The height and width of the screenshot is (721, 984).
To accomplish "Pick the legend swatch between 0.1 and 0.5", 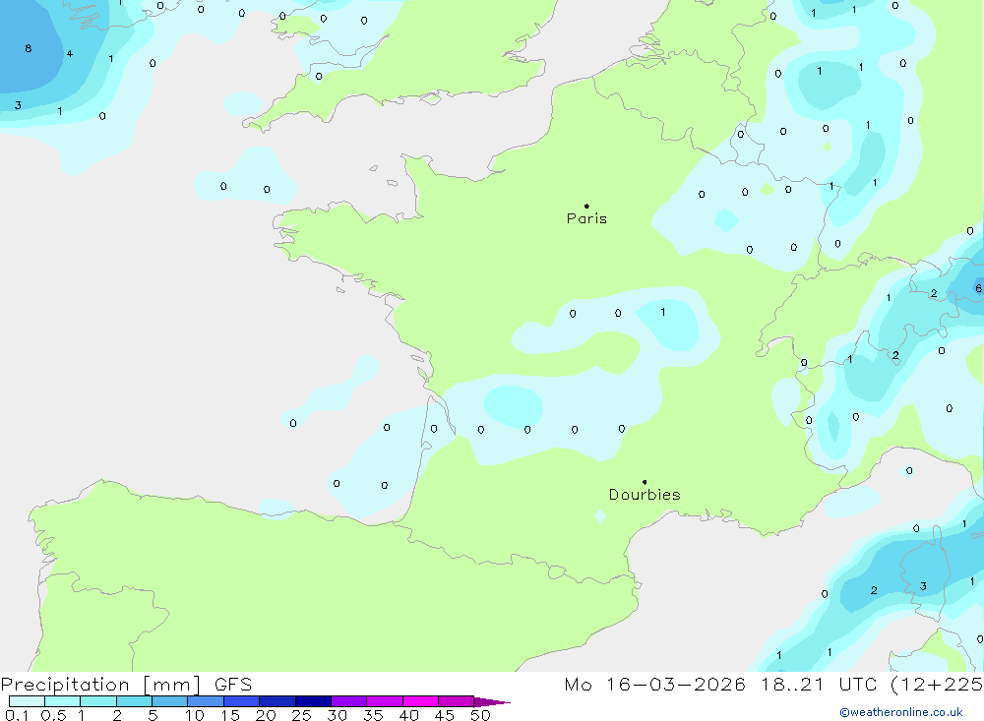I will coord(27,701).
